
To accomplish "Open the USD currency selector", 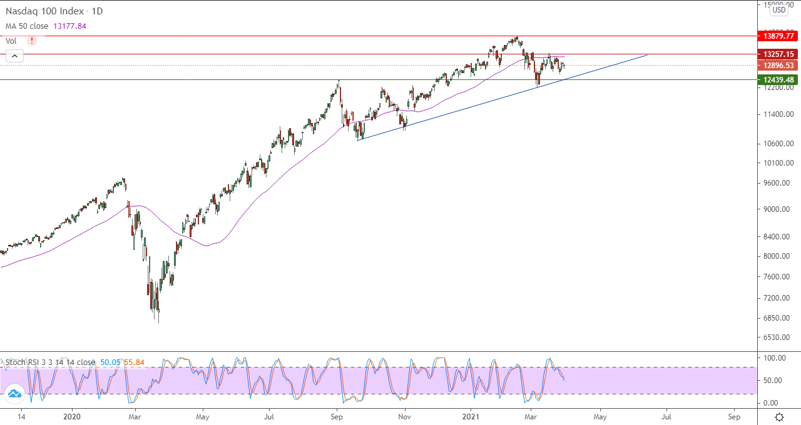I will point(779,9).
